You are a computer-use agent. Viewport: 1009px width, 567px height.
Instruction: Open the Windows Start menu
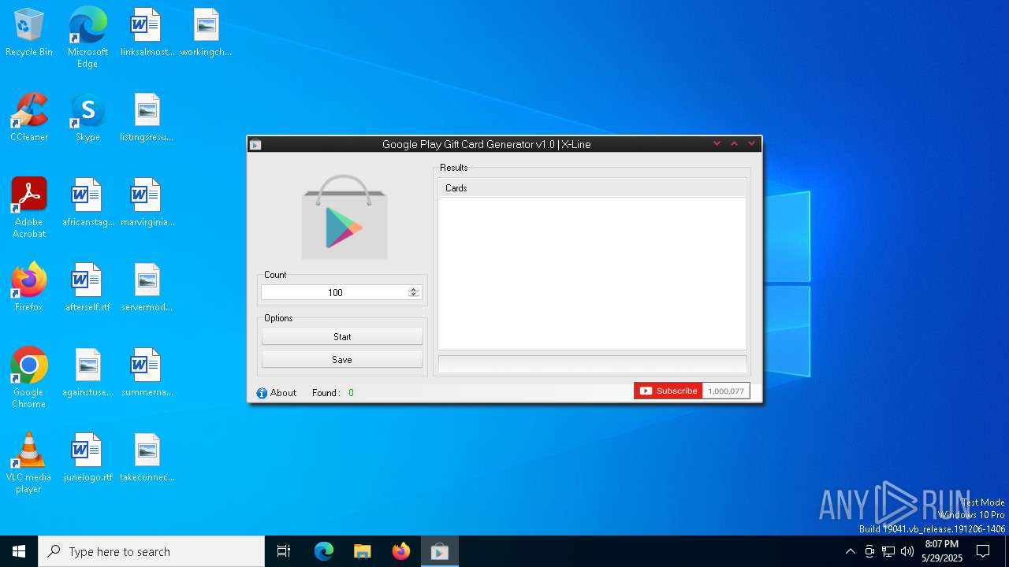tap(19, 551)
